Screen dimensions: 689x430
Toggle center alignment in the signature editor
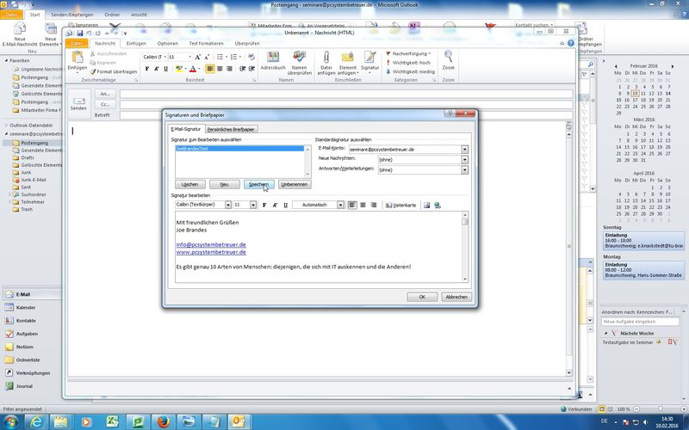[x=363, y=205]
